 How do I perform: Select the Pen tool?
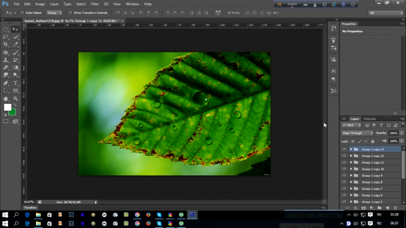[x=5, y=83]
